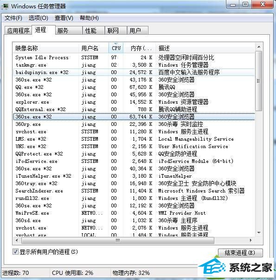Sort by 内存 column header
276x280 pixels.
[x=140, y=48]
